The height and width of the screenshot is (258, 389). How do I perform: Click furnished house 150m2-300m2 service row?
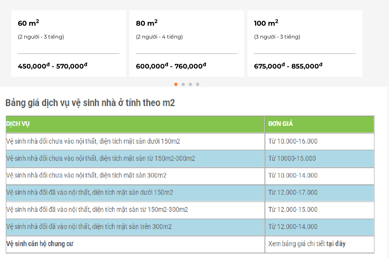[x=97, y=210]
